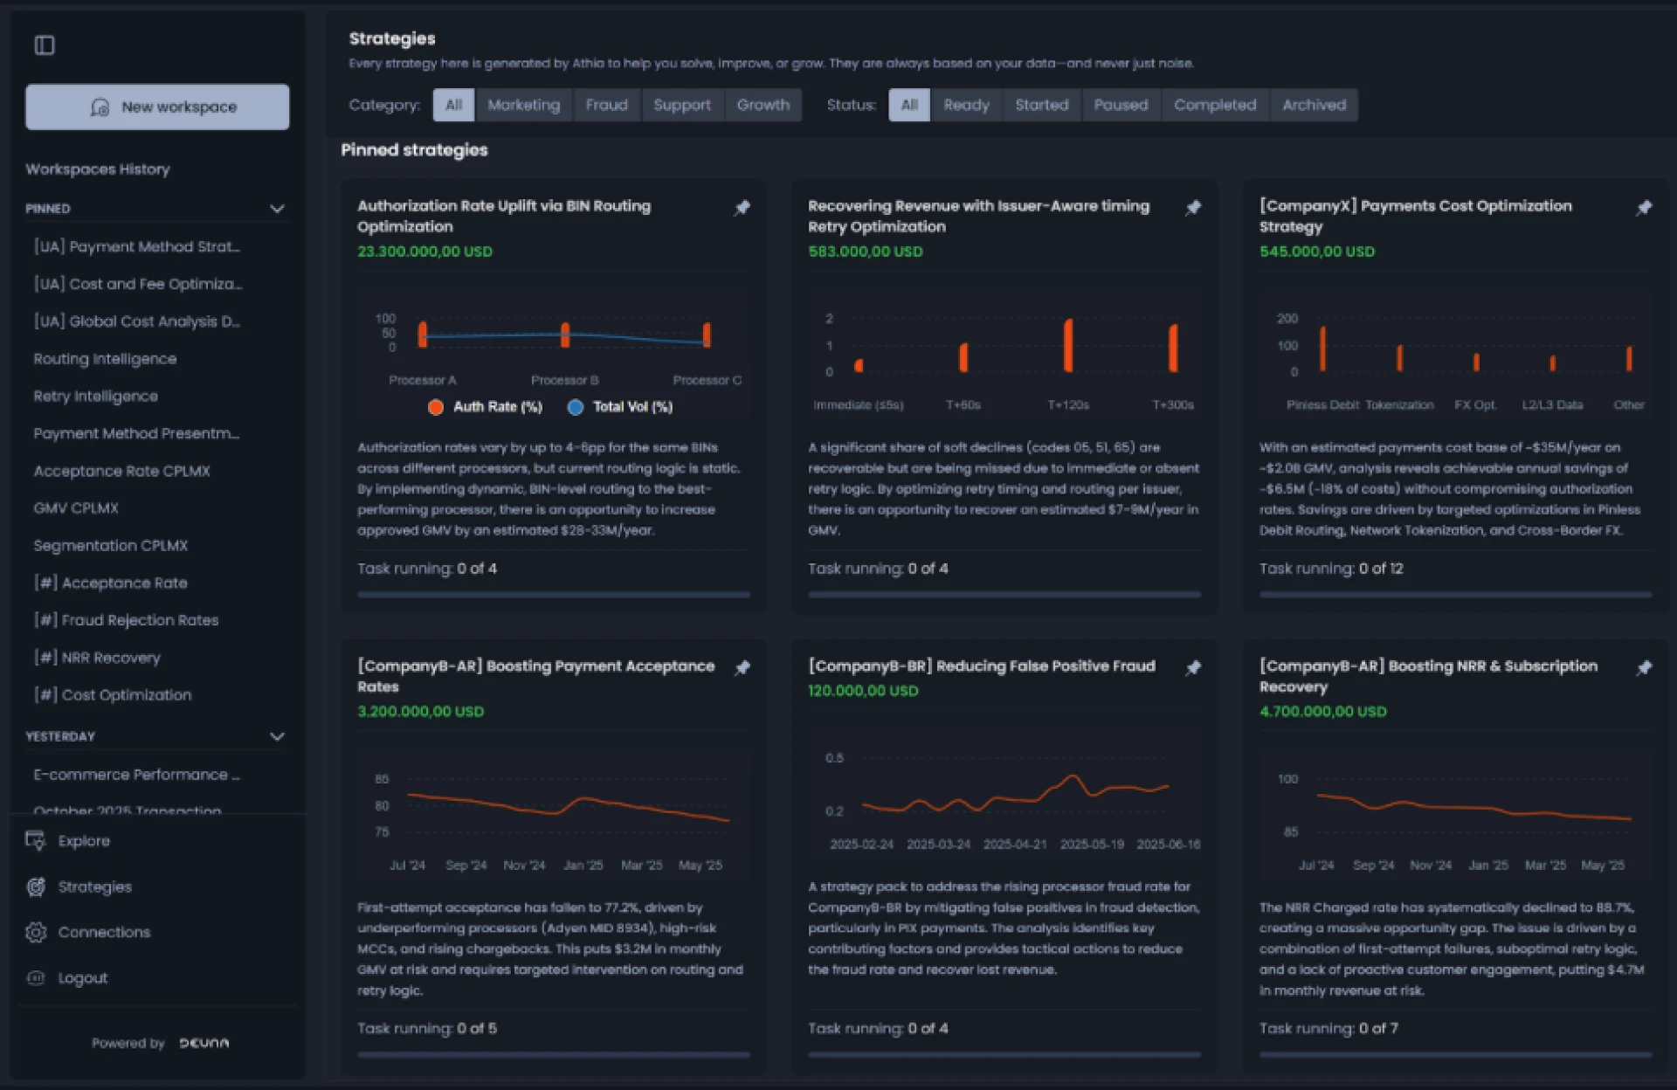Unpin the Boosting Payment Acceptance Rates card
1677x1090 pixels.
coord(742,668)
